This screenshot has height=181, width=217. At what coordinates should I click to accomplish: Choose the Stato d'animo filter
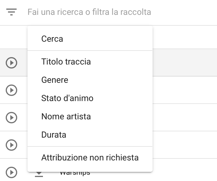point(90,98)
